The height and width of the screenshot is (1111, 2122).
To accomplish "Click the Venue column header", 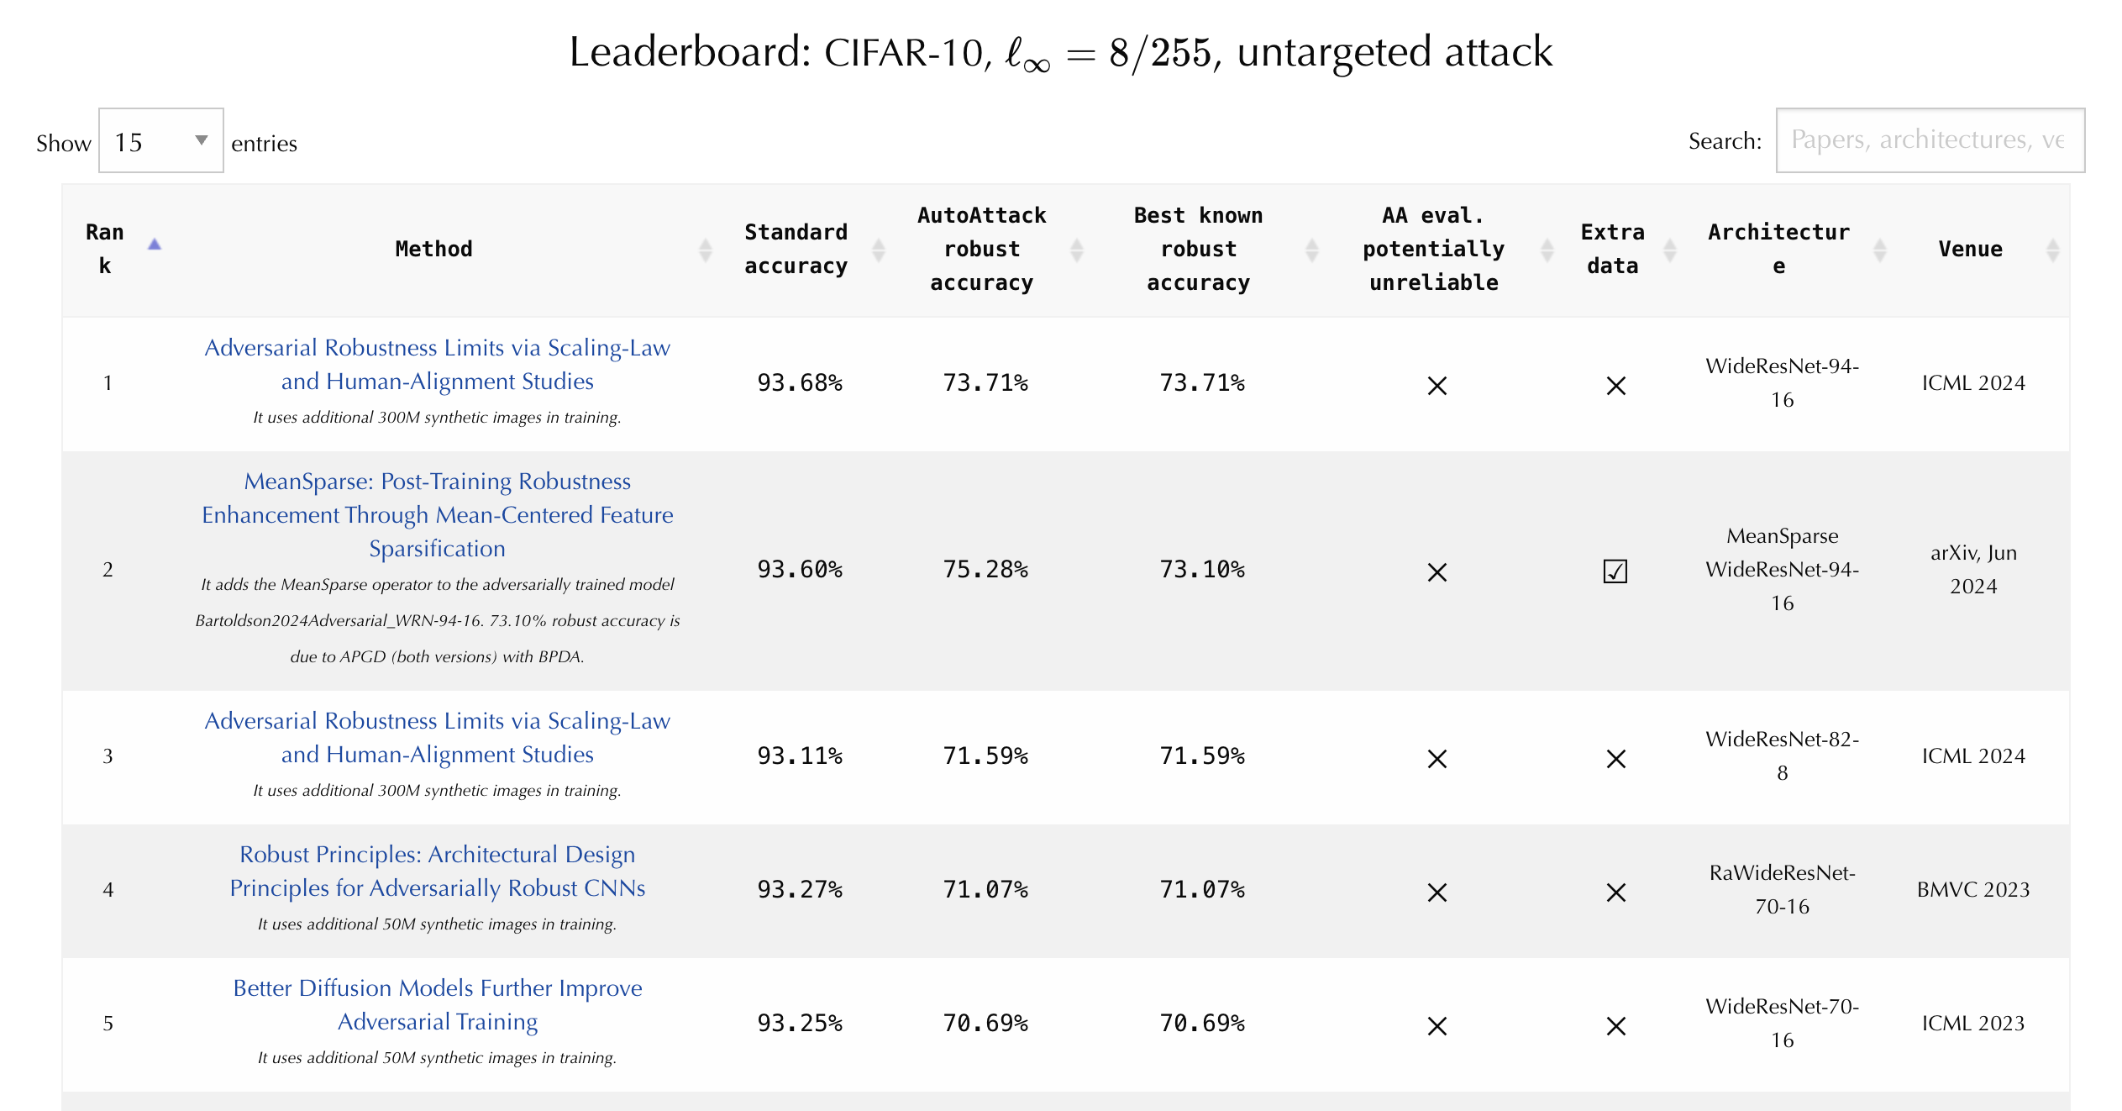I will pos(1970,250).
